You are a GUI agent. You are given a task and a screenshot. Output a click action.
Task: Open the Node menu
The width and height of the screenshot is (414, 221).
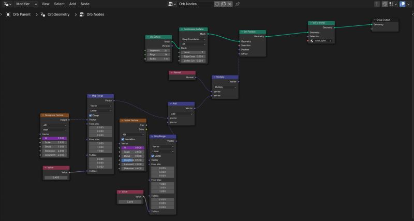(x=85, y=4)
